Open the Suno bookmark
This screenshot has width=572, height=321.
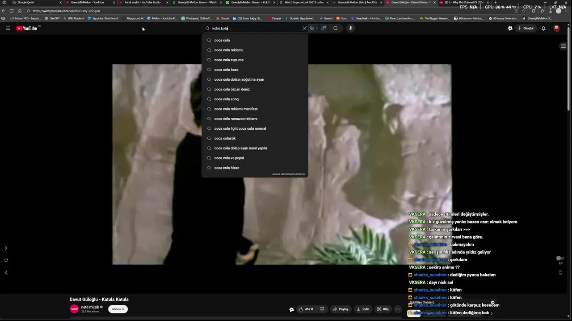click(342, 18)
